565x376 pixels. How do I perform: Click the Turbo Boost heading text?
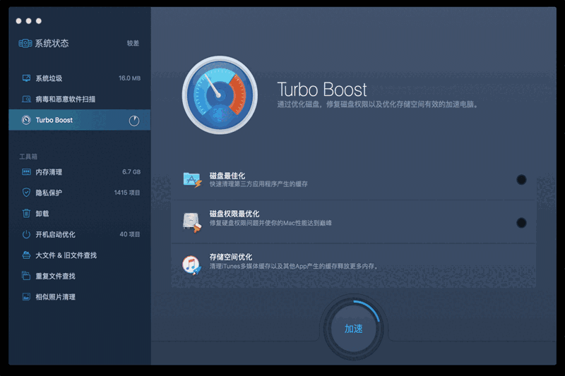point(322,90)
